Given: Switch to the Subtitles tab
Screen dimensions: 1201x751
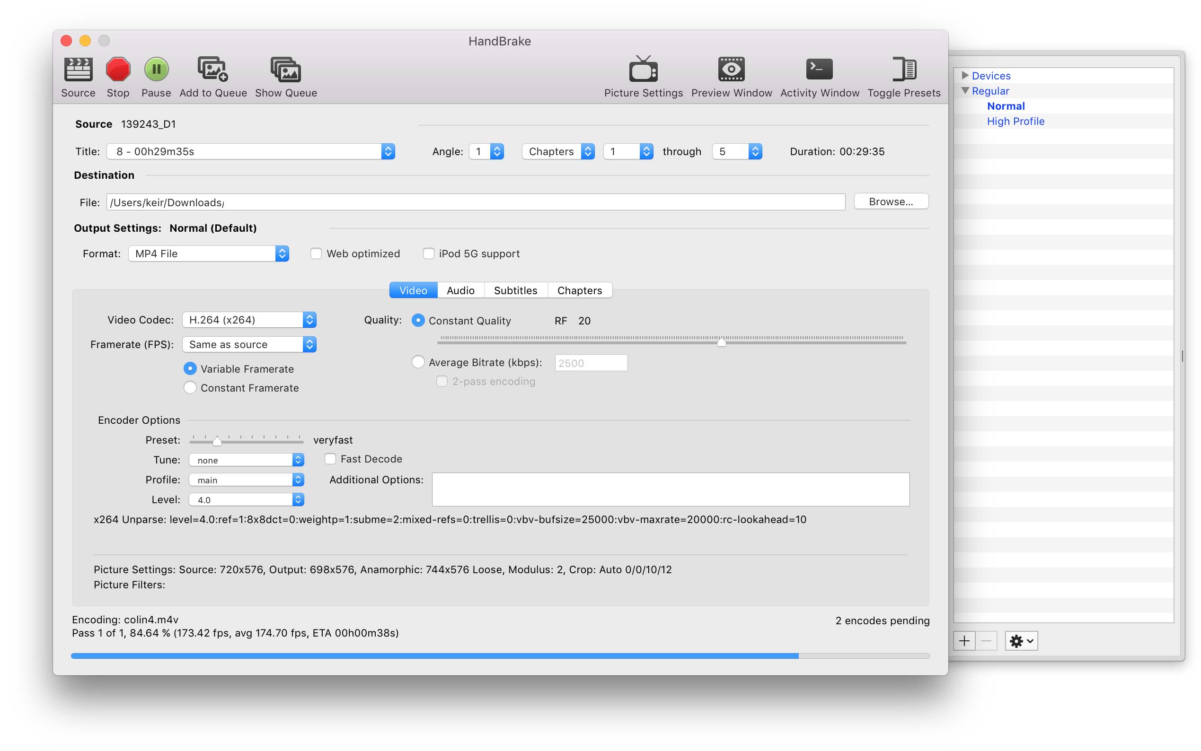Looking at the screenshot, I should [x=516, y=290].
